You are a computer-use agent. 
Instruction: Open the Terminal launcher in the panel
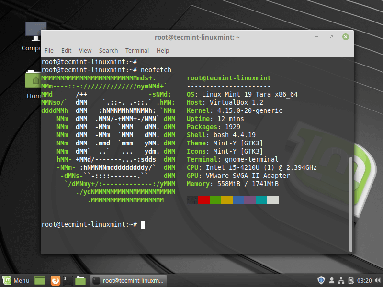pyautogui.click(x=68, y=280)
